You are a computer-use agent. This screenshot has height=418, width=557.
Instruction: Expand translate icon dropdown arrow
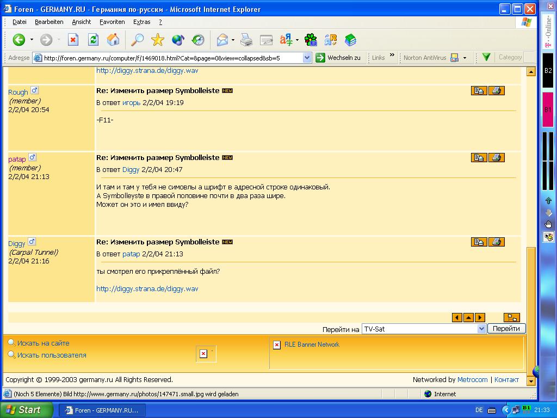[297, 40]
